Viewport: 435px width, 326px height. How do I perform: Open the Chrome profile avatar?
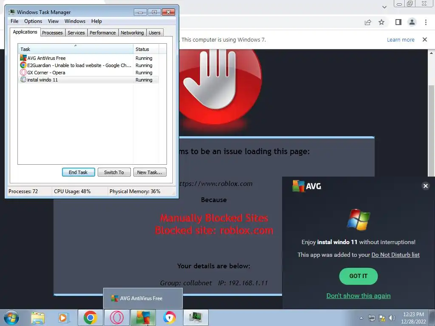coord(412,22)
